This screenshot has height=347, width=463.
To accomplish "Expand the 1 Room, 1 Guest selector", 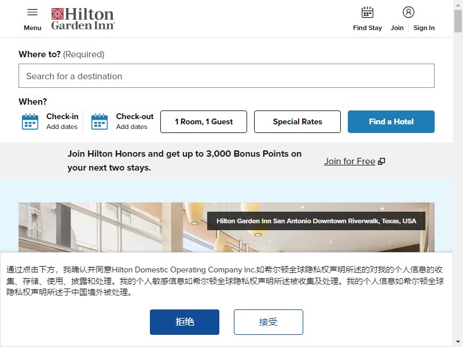I will point(204,121).
